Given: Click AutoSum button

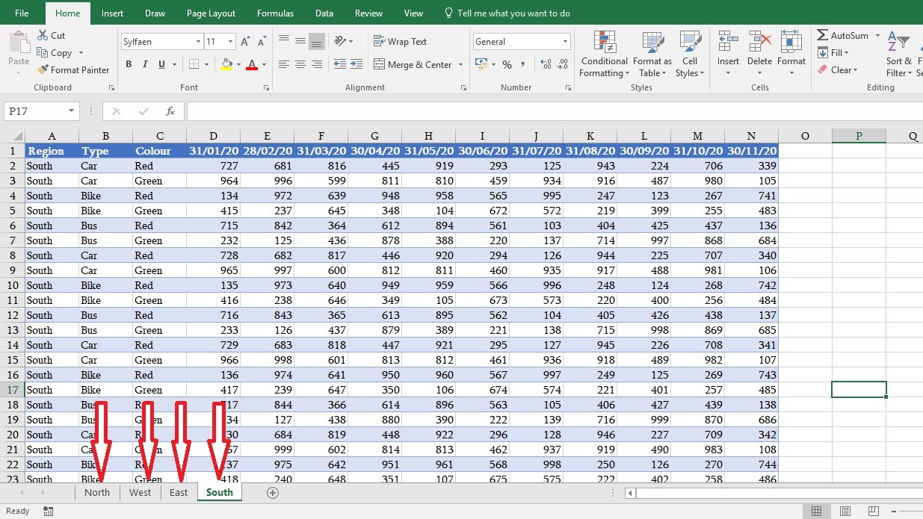Looking at the screenshot, I should pyautogui.click(x=842, y=35).
